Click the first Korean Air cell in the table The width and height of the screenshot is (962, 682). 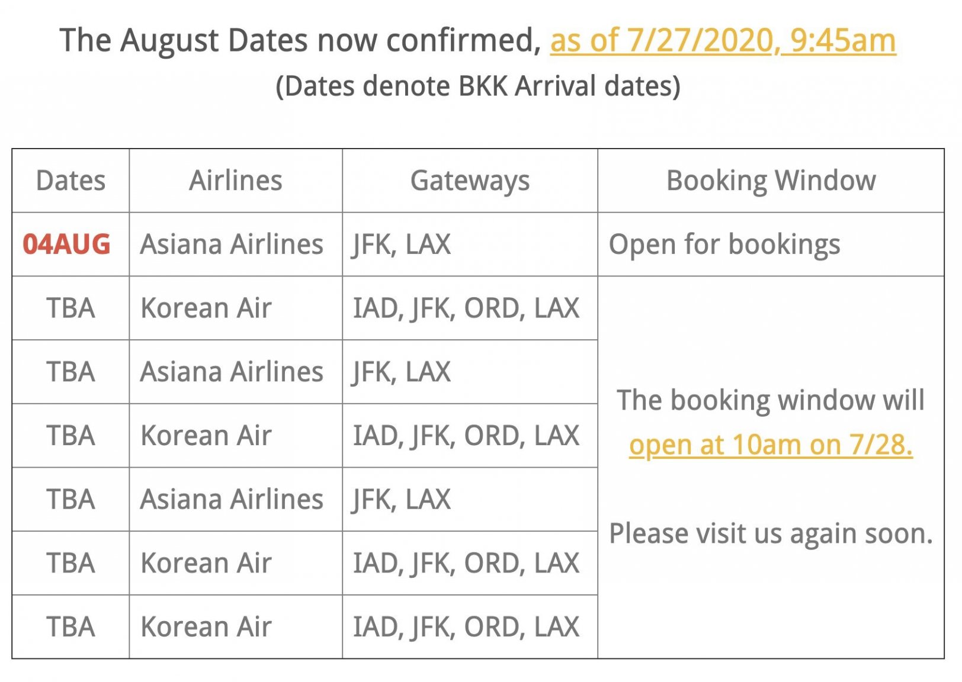206,308
